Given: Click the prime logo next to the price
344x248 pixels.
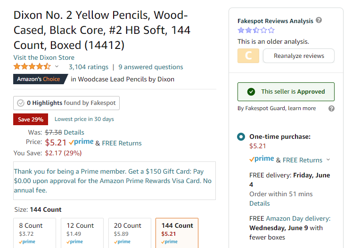Looking at the screenshot, I should (81, 142).
